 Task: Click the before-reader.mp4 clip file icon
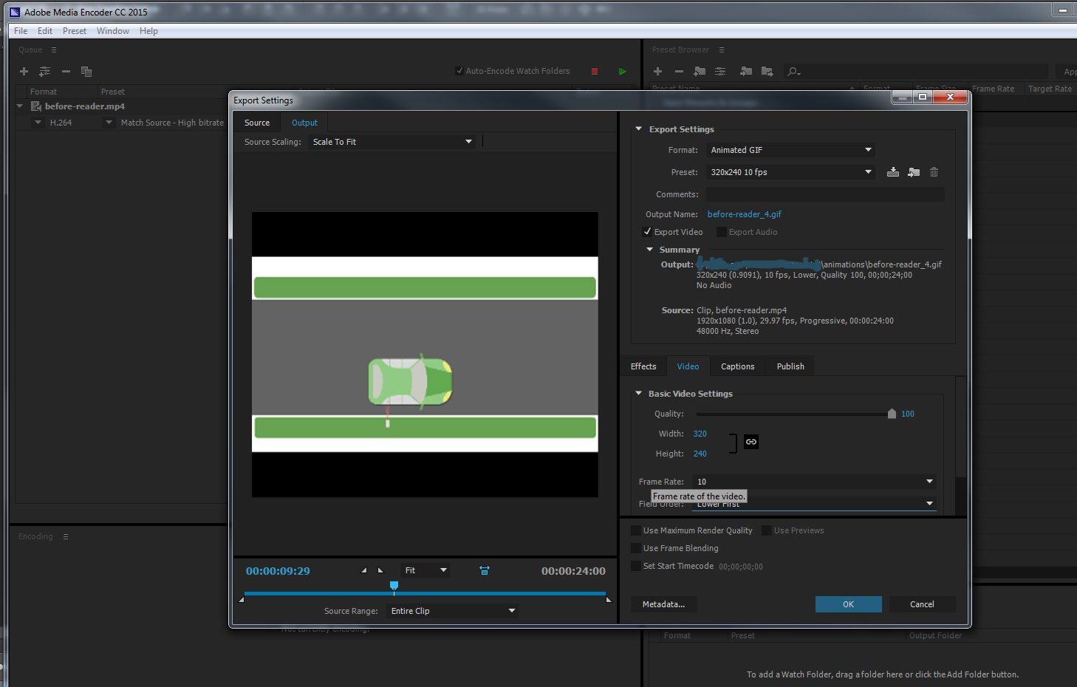click(x=35, y=106)
